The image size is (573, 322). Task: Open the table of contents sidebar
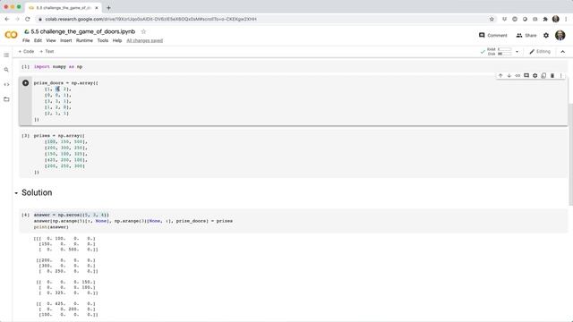[x=6, y=55]
